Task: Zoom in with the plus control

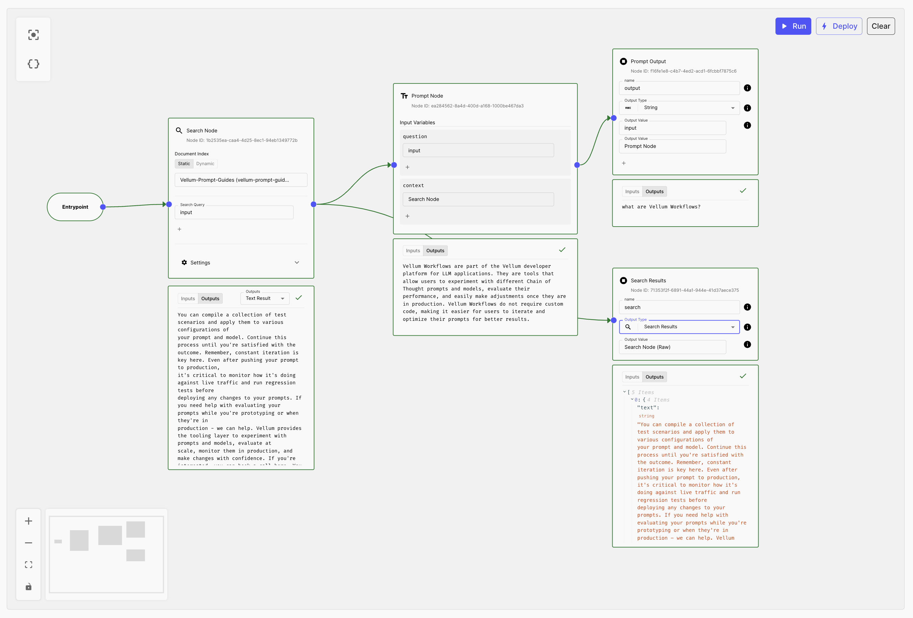Action: [x=28, y=521]
